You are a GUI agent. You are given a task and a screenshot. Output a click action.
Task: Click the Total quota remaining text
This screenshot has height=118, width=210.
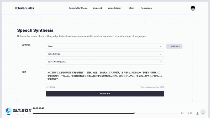[x=152, y=87]
